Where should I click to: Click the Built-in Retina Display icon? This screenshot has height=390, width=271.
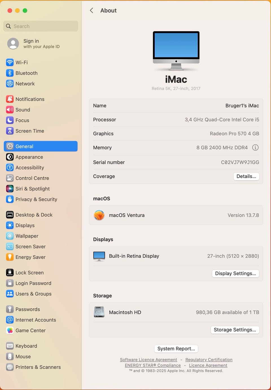(99, 256)
